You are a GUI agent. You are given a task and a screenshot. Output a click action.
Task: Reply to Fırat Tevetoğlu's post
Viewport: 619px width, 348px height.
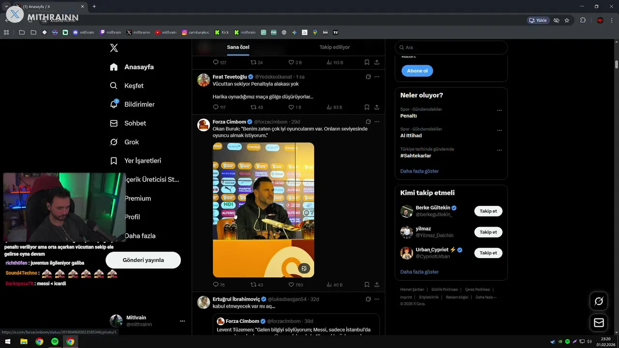[x=219, y=107]
